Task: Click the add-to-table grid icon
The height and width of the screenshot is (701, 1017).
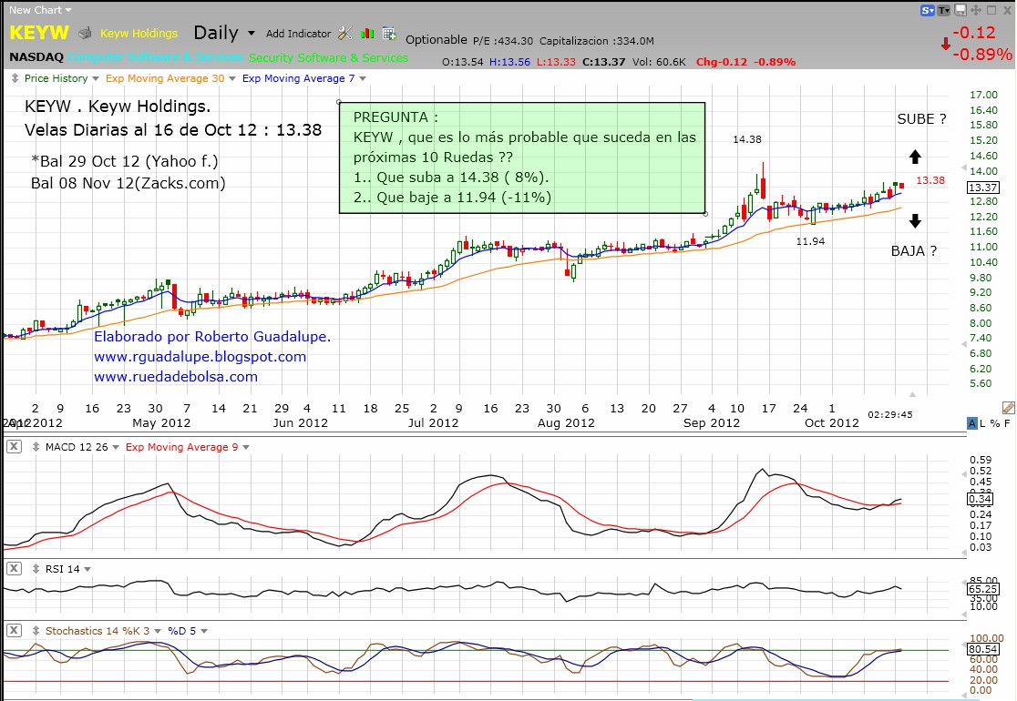Action: click(389, 33)
